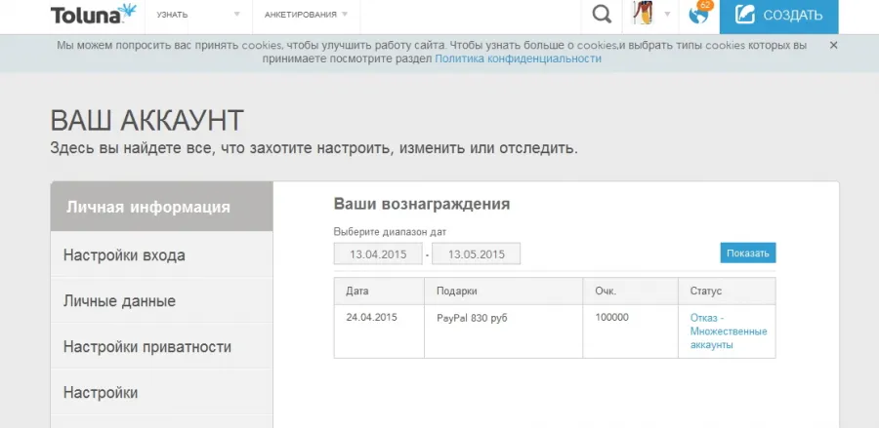Open the search magnifier icon
The width and height of the screenshot is (879, 428).
pyautogui.click(x=602, y=14)
